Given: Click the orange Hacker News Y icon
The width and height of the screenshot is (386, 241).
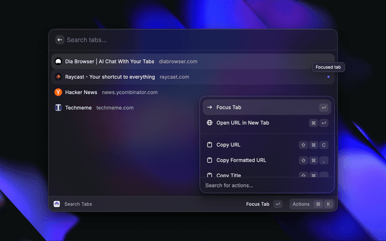Looking at the screenshot, I should click(58, 93).
